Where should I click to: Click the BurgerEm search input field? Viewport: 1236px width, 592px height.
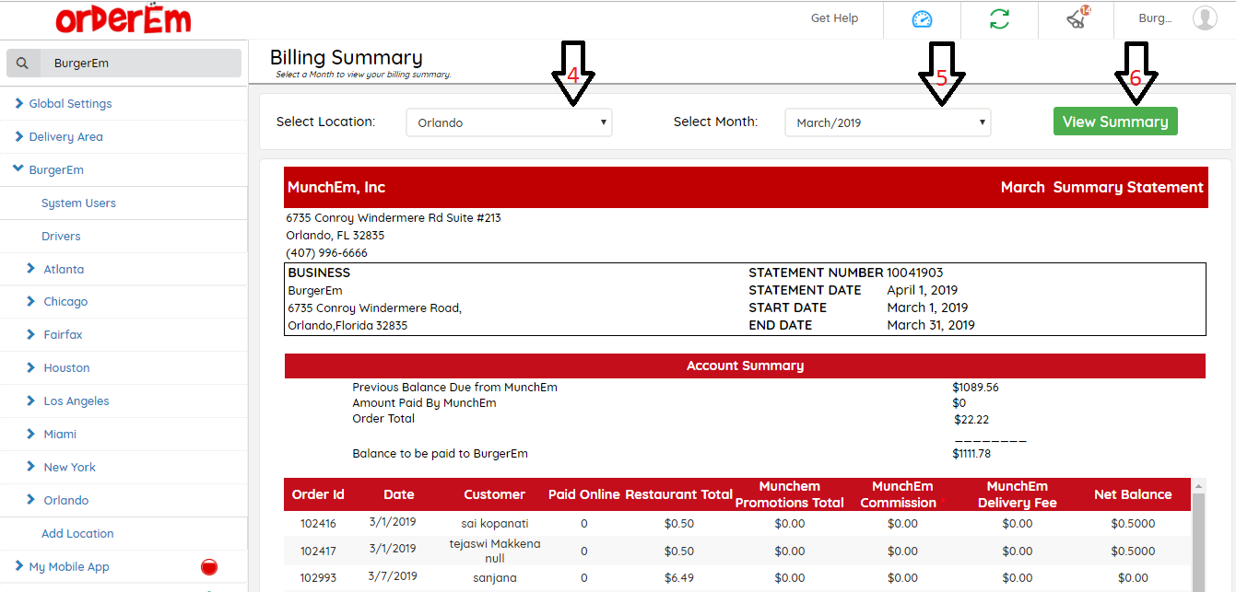tap(138, 64)
